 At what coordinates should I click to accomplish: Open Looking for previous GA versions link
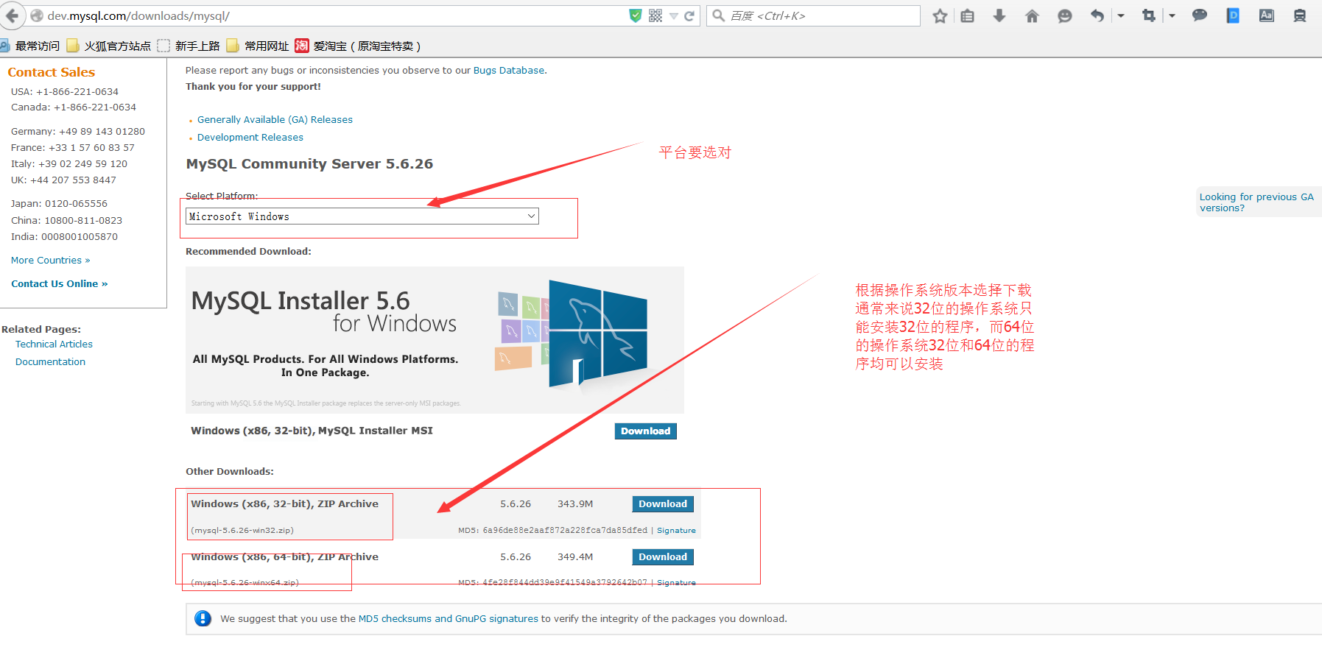tap(1256, 202)
